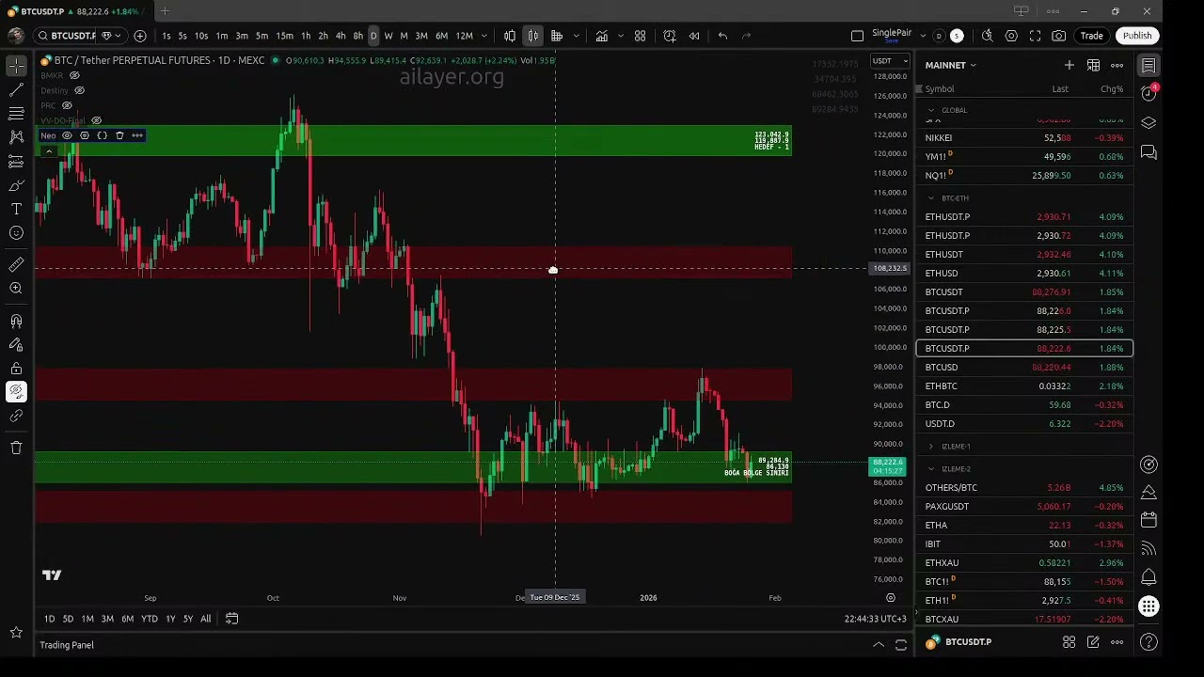Create an alert from the toolbar
The image size is (1204, 677).
pos(670,36)
